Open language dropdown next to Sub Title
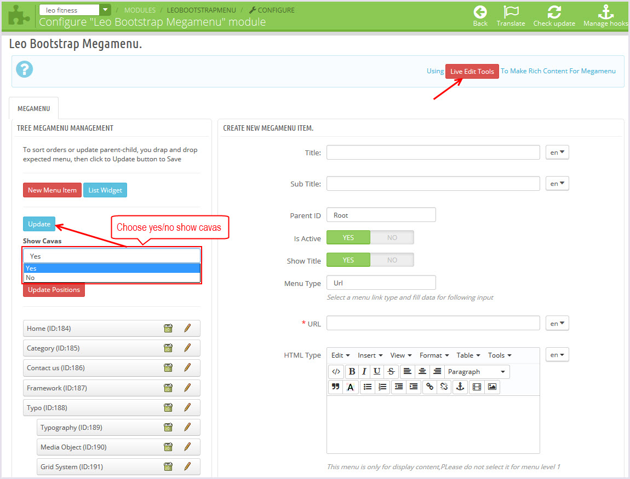 pos(557,183)
